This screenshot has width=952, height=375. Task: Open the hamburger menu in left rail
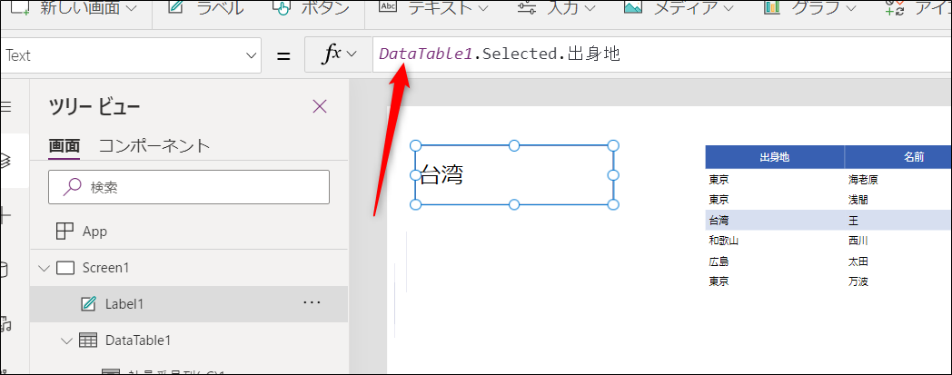point(5,107)
